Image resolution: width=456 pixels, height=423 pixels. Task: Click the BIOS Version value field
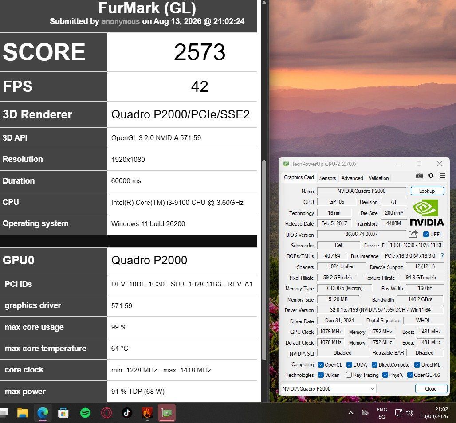pyautogui.click(x=362, y=234)
